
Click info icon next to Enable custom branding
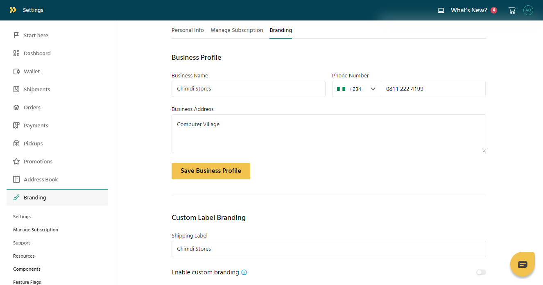244,272
